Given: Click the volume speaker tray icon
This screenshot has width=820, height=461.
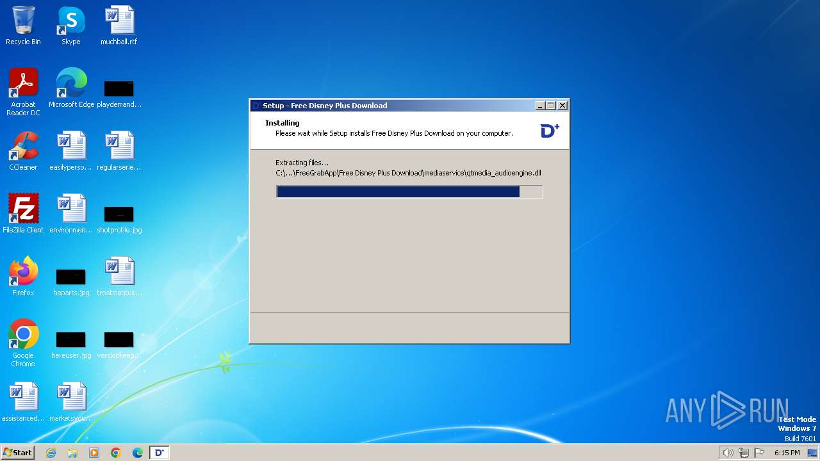Looking at the screenshot, I should pyautogui.click(x=728, y=453).
